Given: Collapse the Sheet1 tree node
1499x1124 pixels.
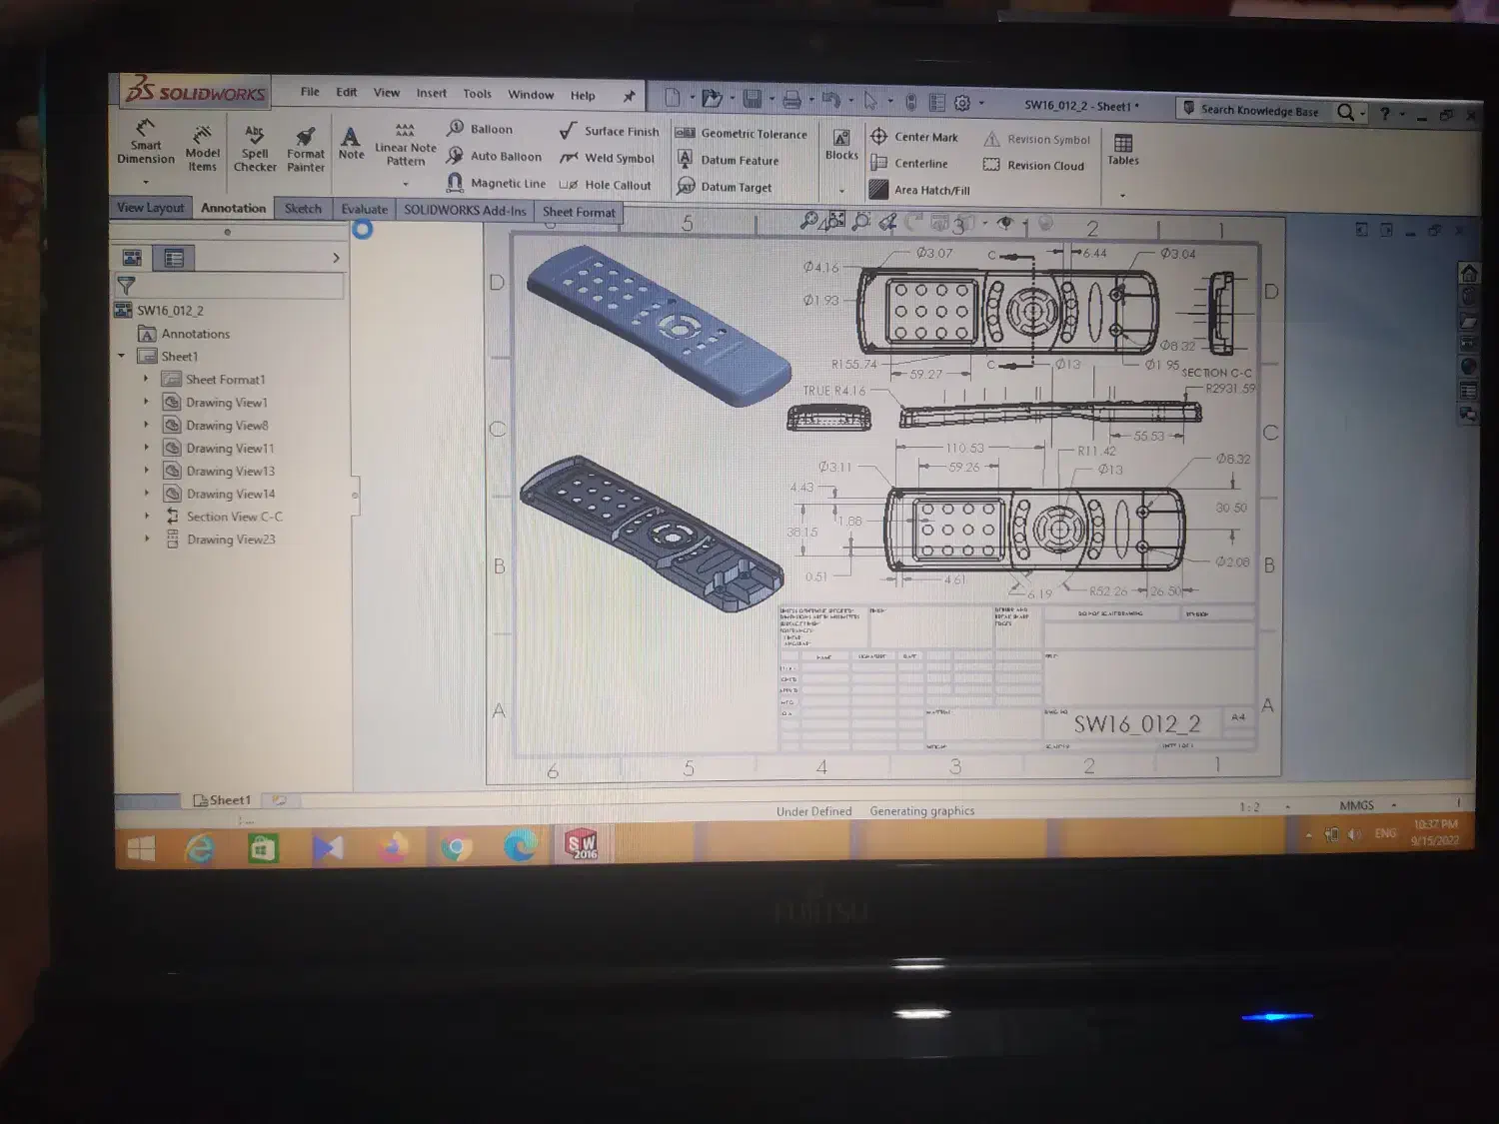Looking at the screenshot, I should (122, 356).
